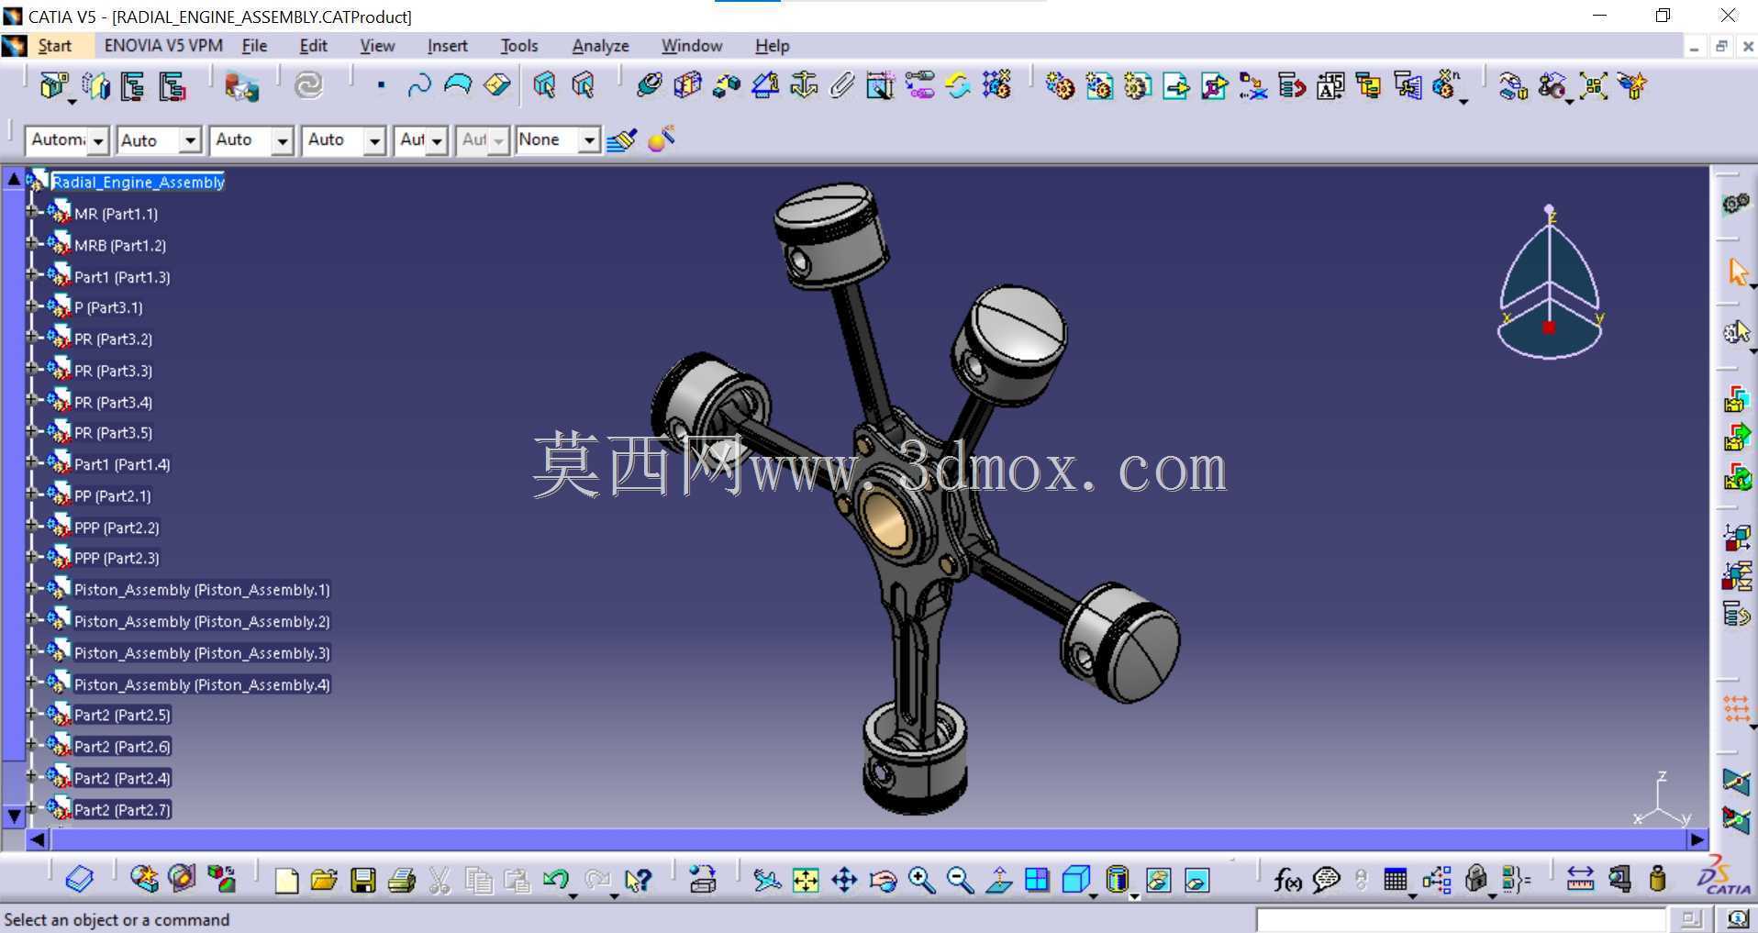The height and width of the screenshot is (933, 1758).
Task: Expand the P (Part3.1) tree node
Action: 31,306
